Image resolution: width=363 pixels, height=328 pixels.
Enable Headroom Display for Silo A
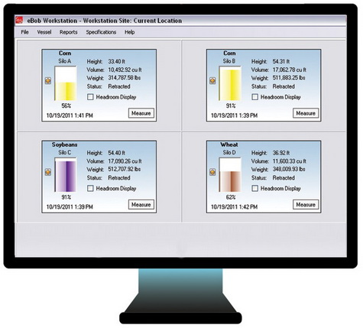pyautogui.click(x=90, y=97)
